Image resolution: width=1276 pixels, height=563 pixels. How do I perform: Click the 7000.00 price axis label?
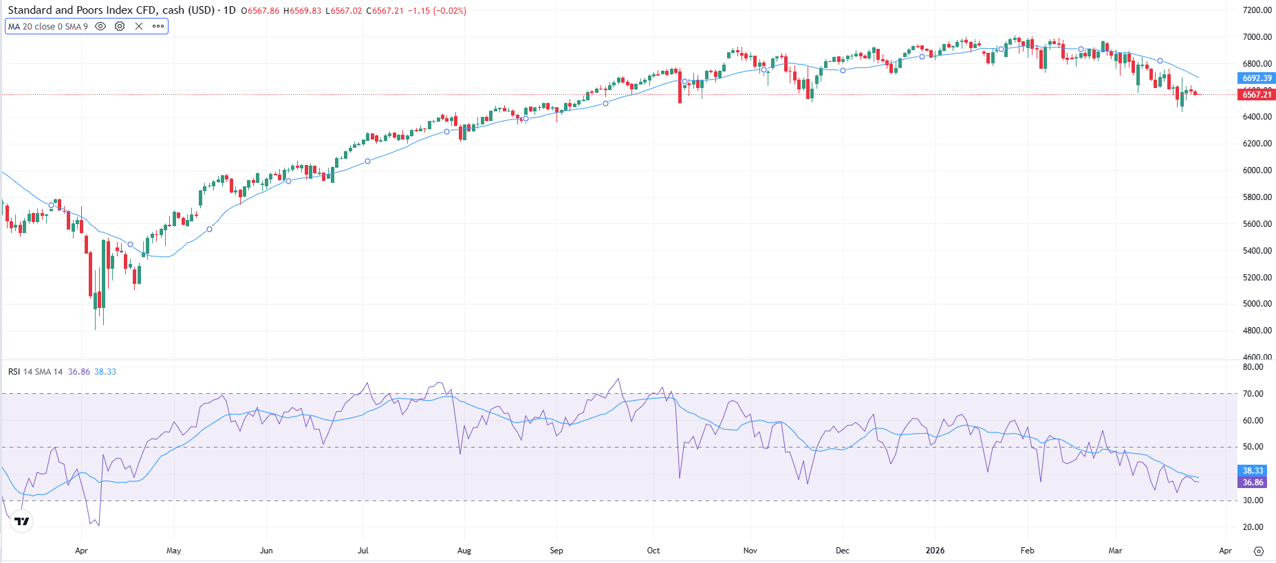pyautogui.click(x=1257, y=37)
